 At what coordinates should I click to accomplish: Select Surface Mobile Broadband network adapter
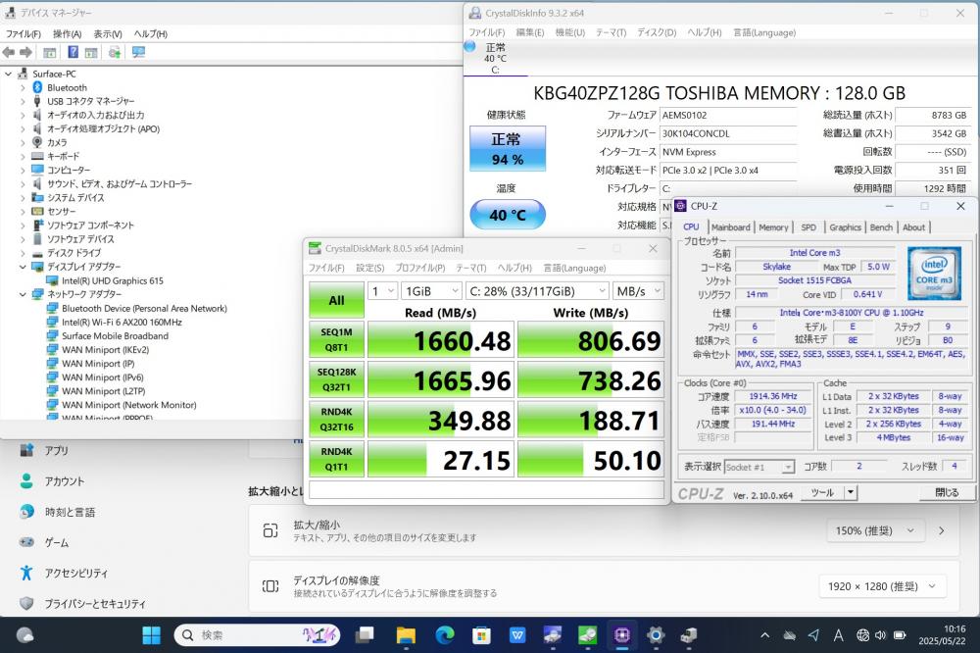115,336
